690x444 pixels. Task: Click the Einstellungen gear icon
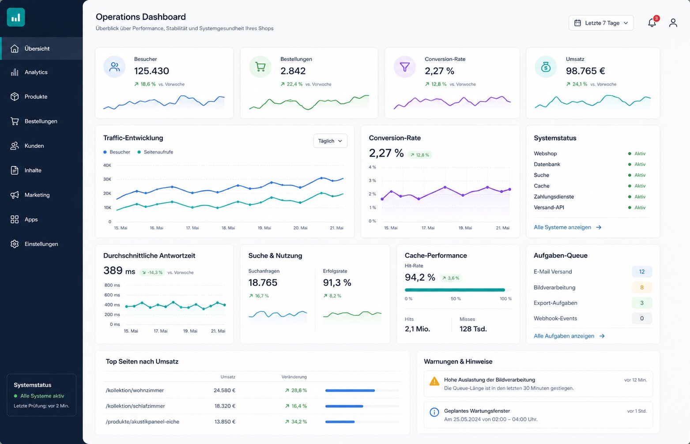pos(15,244)
